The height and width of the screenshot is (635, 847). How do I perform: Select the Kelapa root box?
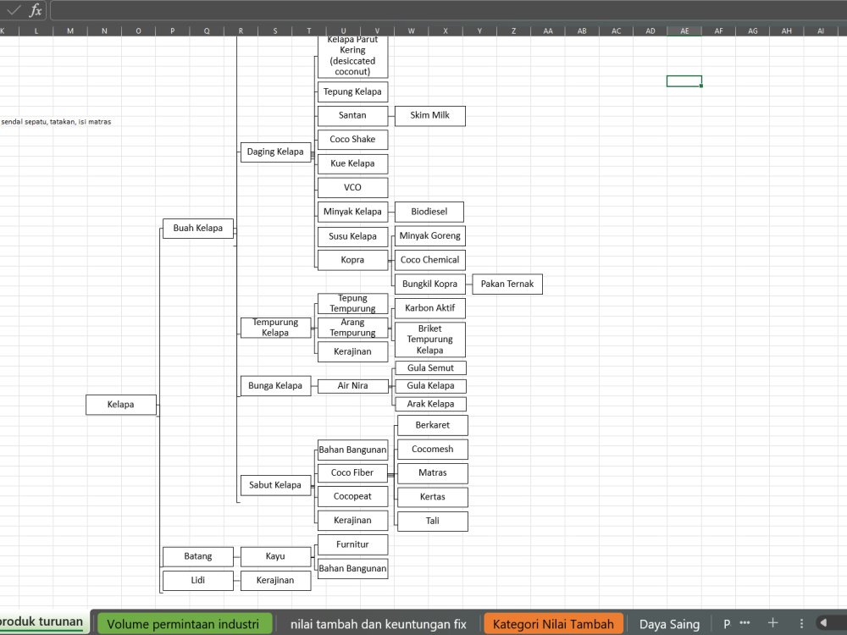click(121, 405)
